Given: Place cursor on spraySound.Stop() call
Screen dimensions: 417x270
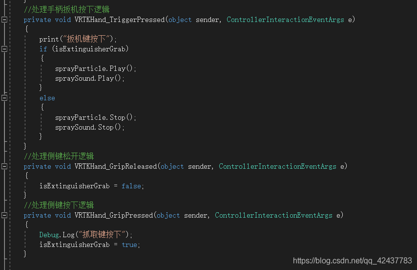Looking at the screenshot, I should click(90, 127).
